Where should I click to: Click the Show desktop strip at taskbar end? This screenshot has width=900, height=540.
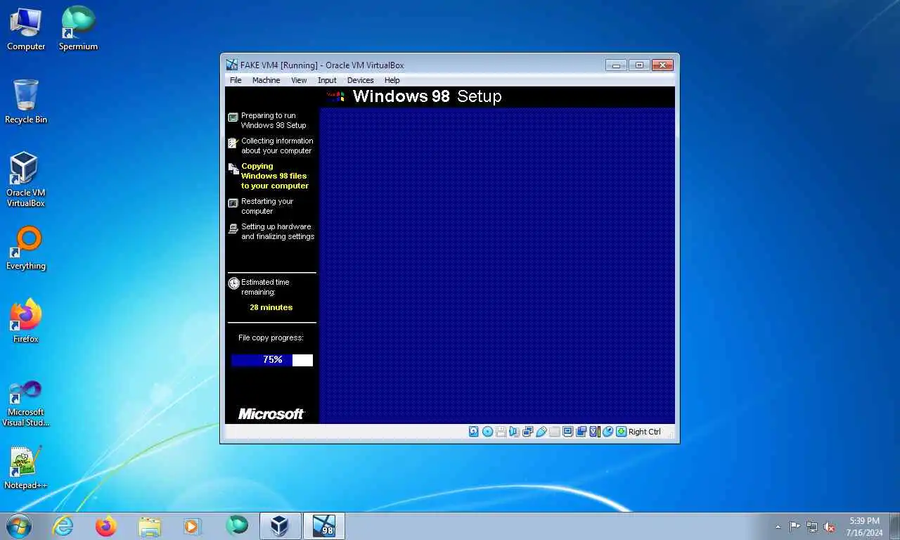[x=895, y=527]
